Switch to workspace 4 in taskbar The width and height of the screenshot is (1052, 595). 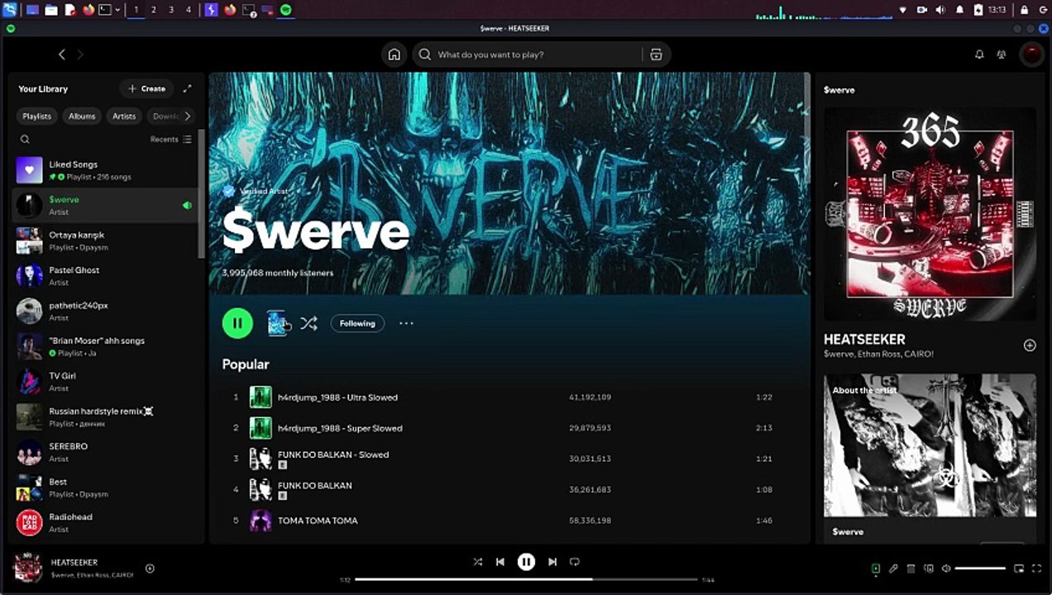(x=189, y=10)
